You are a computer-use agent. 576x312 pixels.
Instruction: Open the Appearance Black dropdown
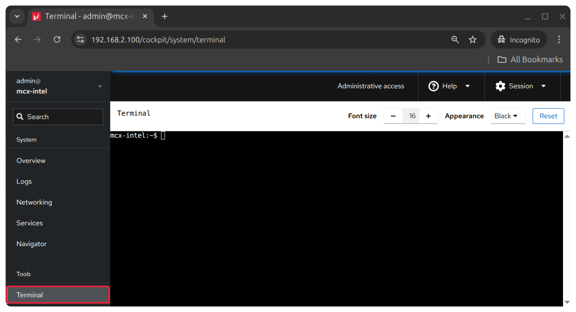pos(507,116)
